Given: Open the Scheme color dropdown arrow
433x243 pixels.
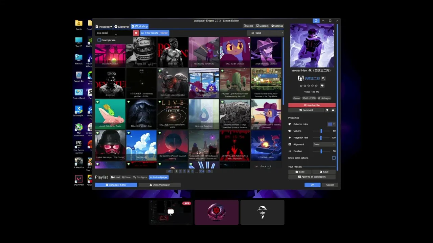Looking at the screenshot, I should coord(334,124).
